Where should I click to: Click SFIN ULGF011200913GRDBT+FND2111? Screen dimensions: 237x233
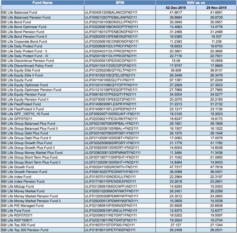[112, 138]
